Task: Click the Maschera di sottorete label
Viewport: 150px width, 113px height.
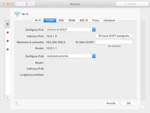Action: 30,42
